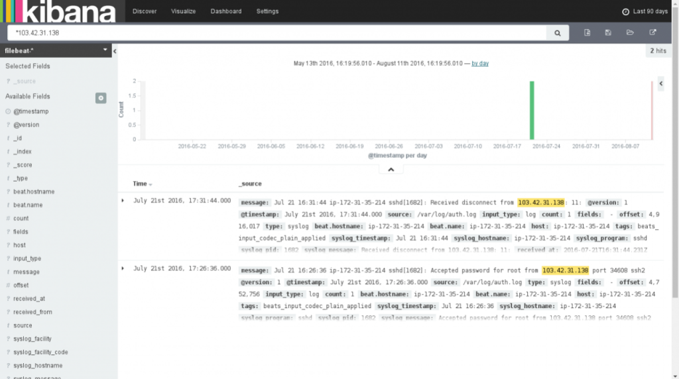Click highlighted IP in Accepted password message

pos(565,270)
